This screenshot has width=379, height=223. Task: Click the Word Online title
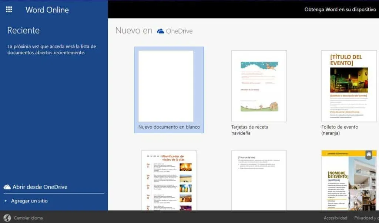tap(47, 10)
